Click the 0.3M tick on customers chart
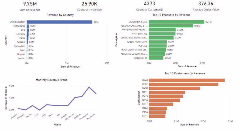This screenshot has height=131, width=240. coord(230,121)
